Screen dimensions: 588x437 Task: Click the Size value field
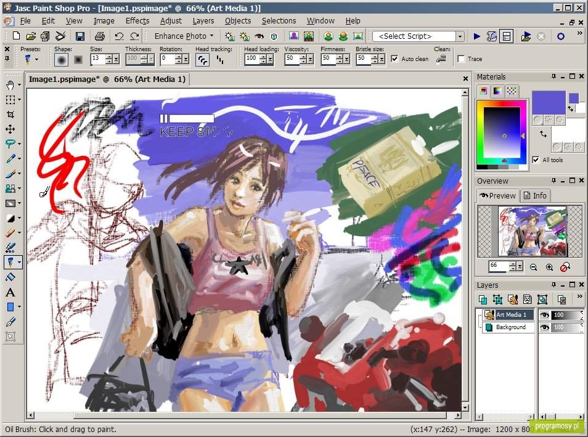tap(98, 59)
